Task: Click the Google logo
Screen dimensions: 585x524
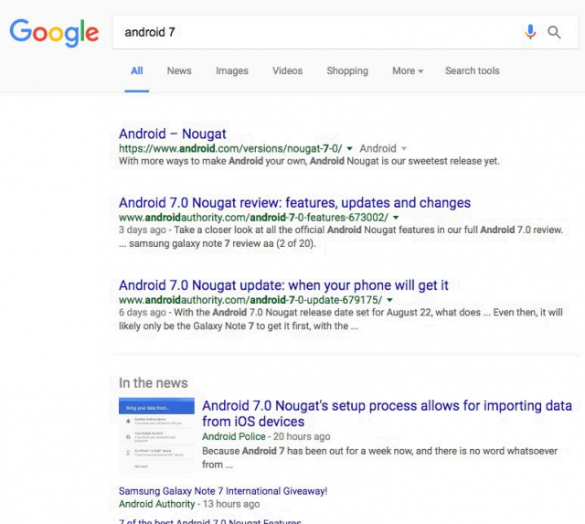Action: tap(54, 33)
